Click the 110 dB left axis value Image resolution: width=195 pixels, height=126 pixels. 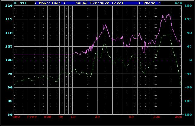9,33
